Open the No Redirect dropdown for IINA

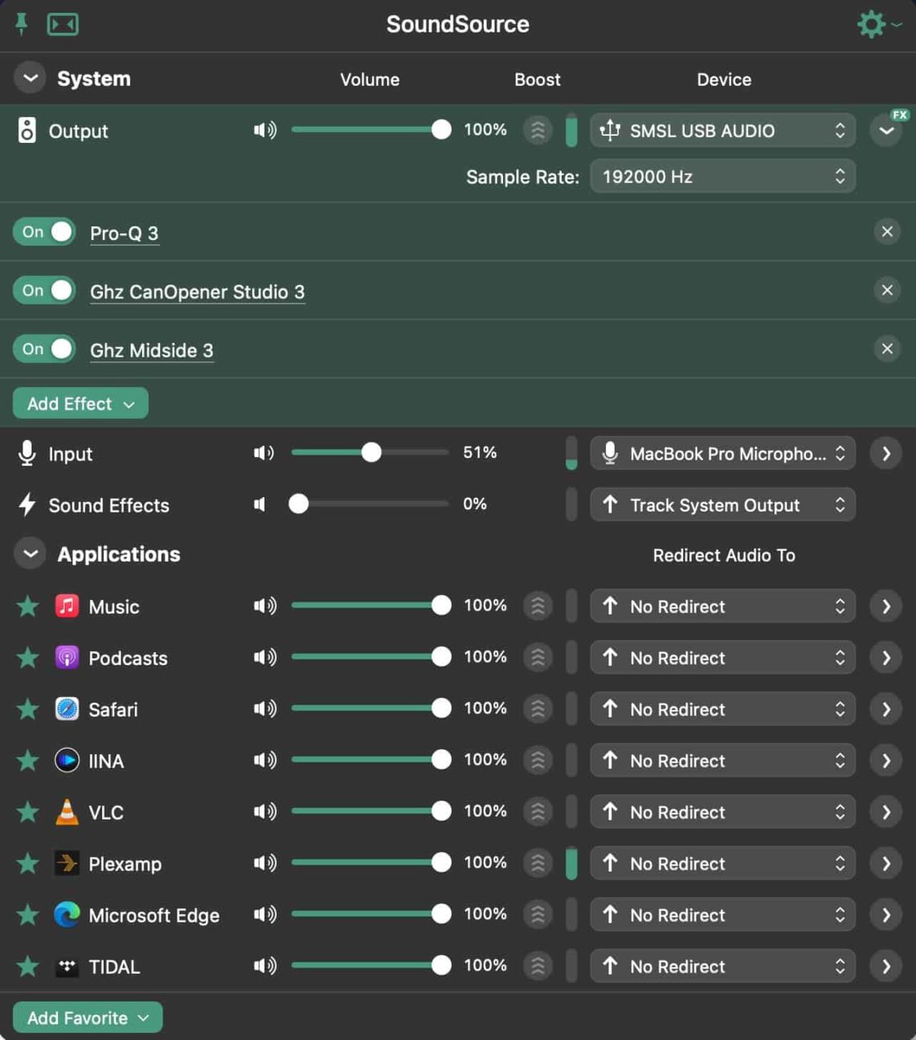pyautogui.click(x=722, y=760)
